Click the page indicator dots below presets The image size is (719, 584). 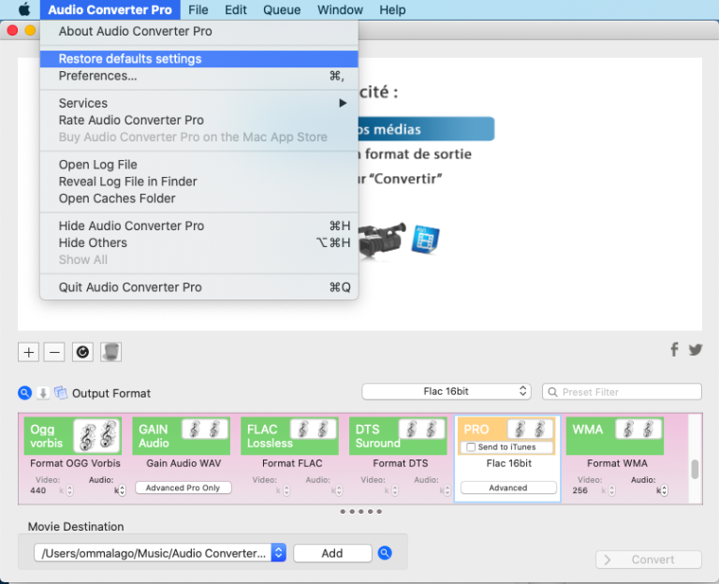[x=360, y=512]
